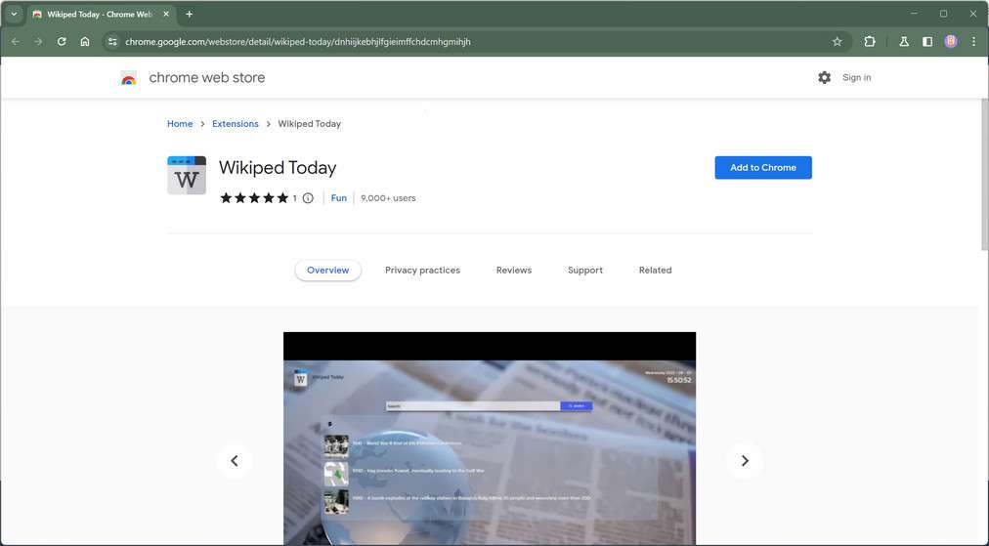Screen dimensions: 989x546
Task: Click the five-star rating
Action: 254,198
